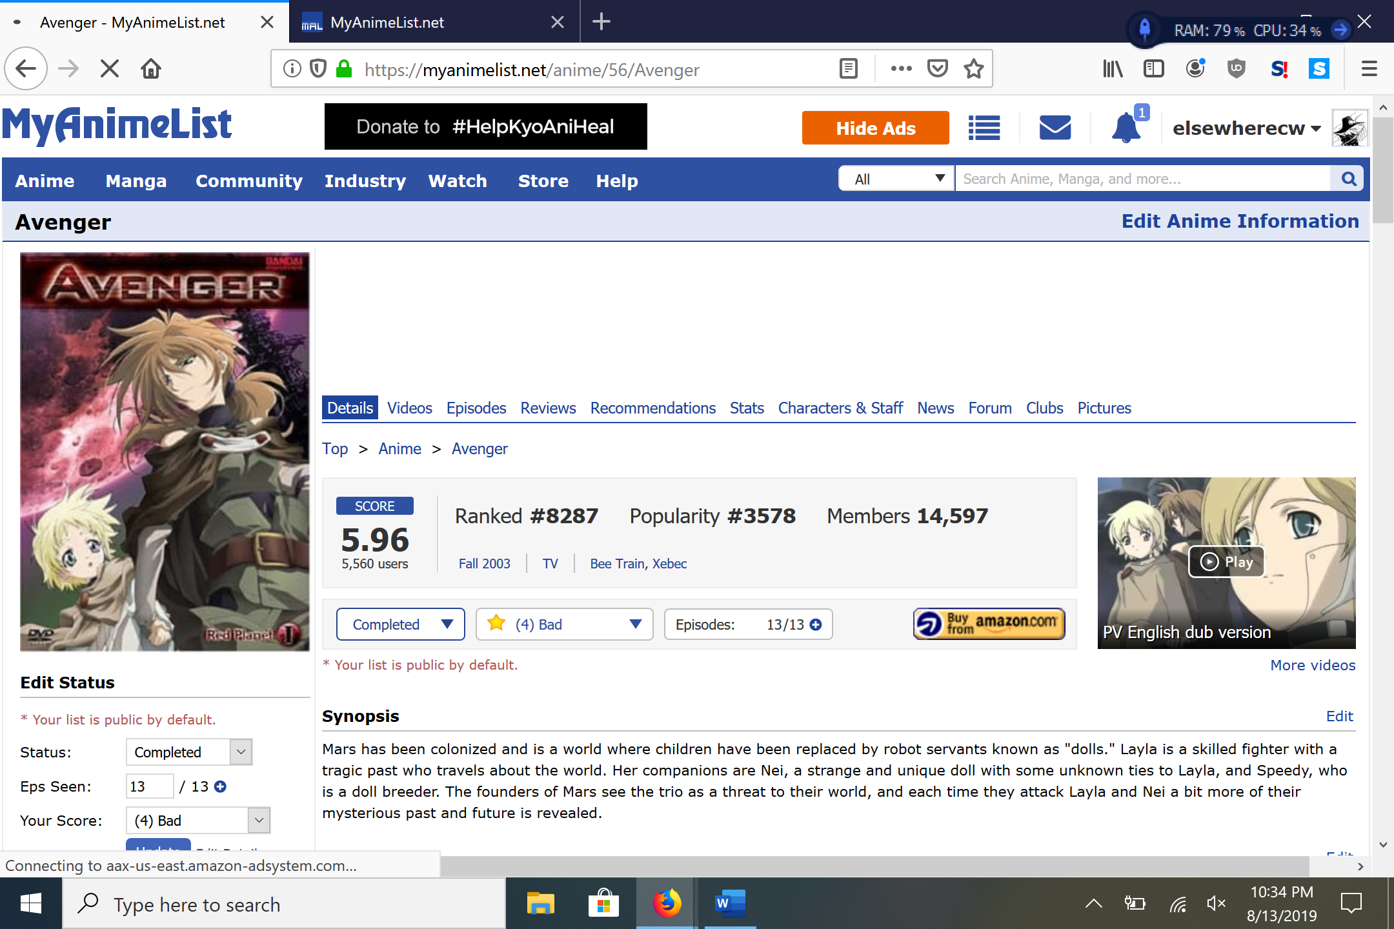Screen dimensions: 1394x929
Task: Open the Stats tab
Action: point(747,408)
